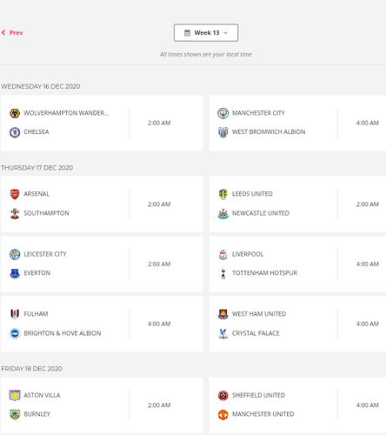Click the Arsenal club crest

click(x=15, y=194)
